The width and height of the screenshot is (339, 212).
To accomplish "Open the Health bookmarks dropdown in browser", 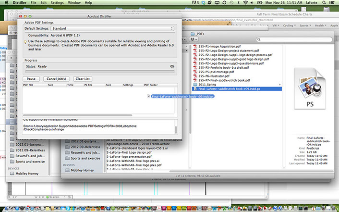I will (321, 25).
